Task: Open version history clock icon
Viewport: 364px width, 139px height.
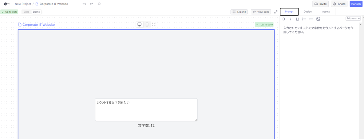Action: point(99,4)
